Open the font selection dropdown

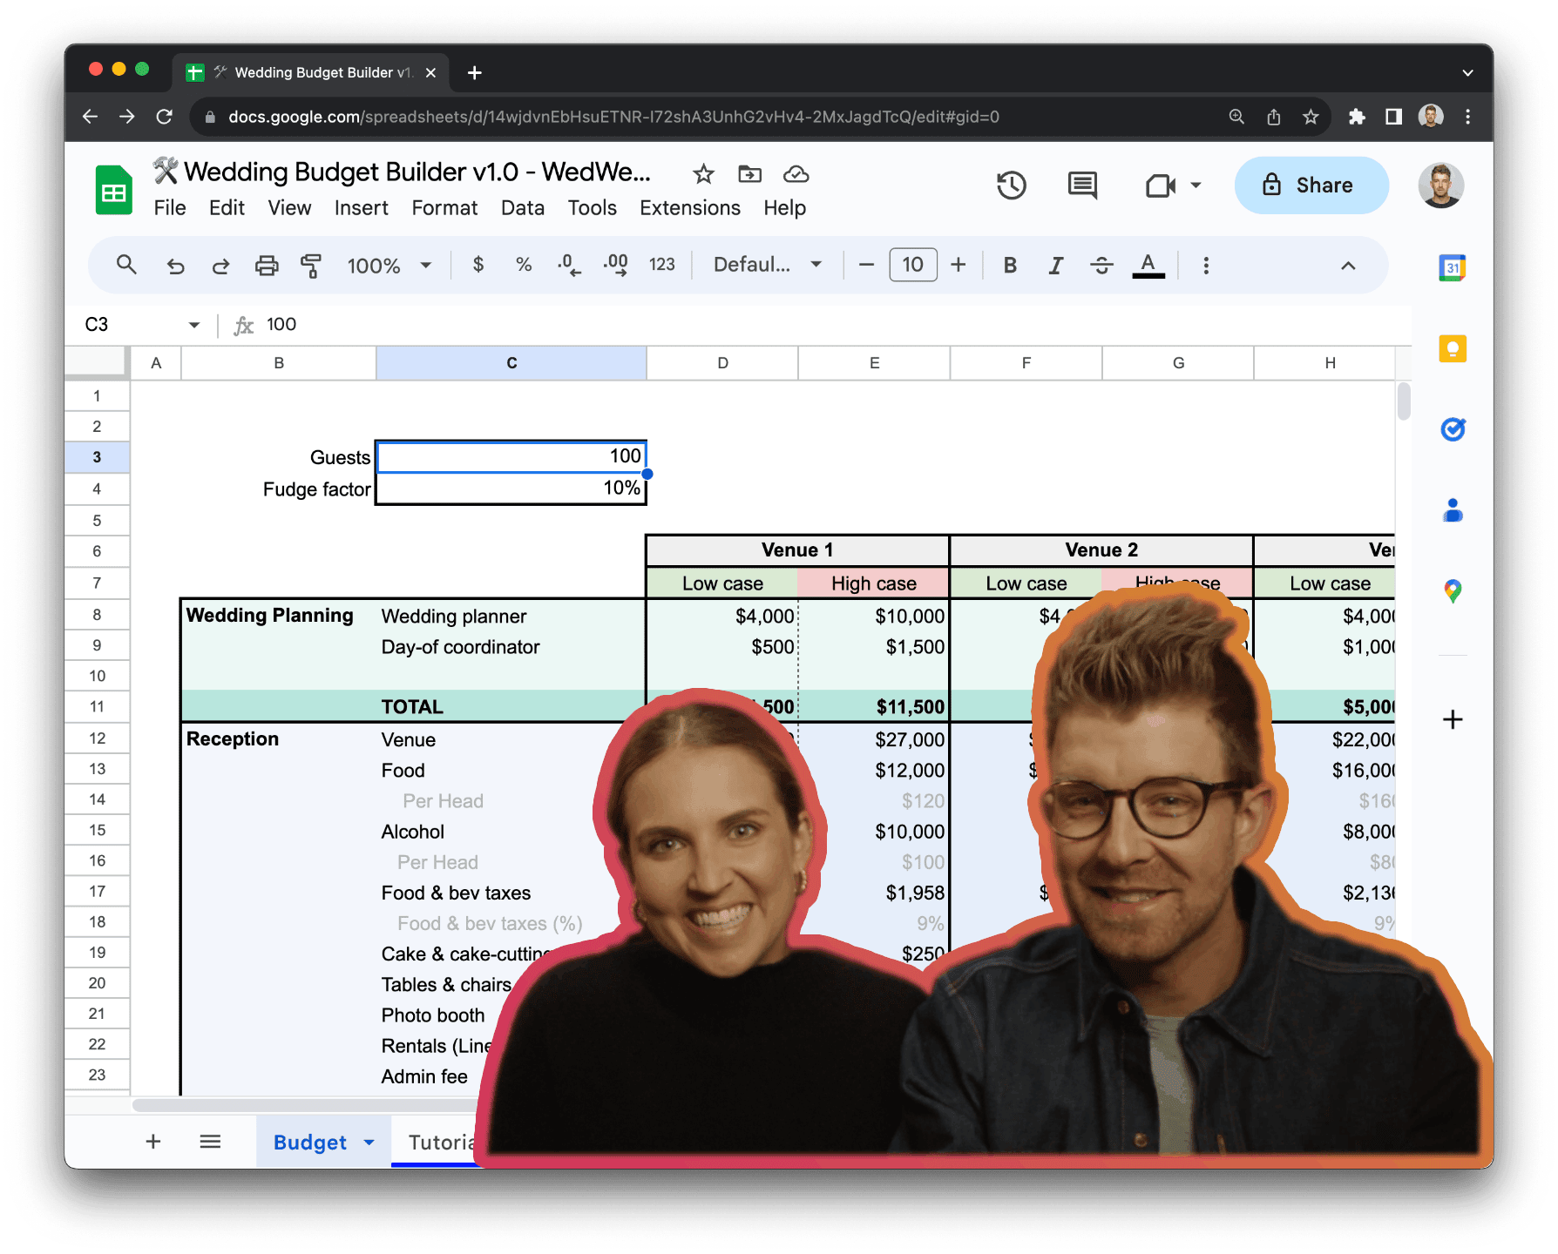[x=765, y=265]
